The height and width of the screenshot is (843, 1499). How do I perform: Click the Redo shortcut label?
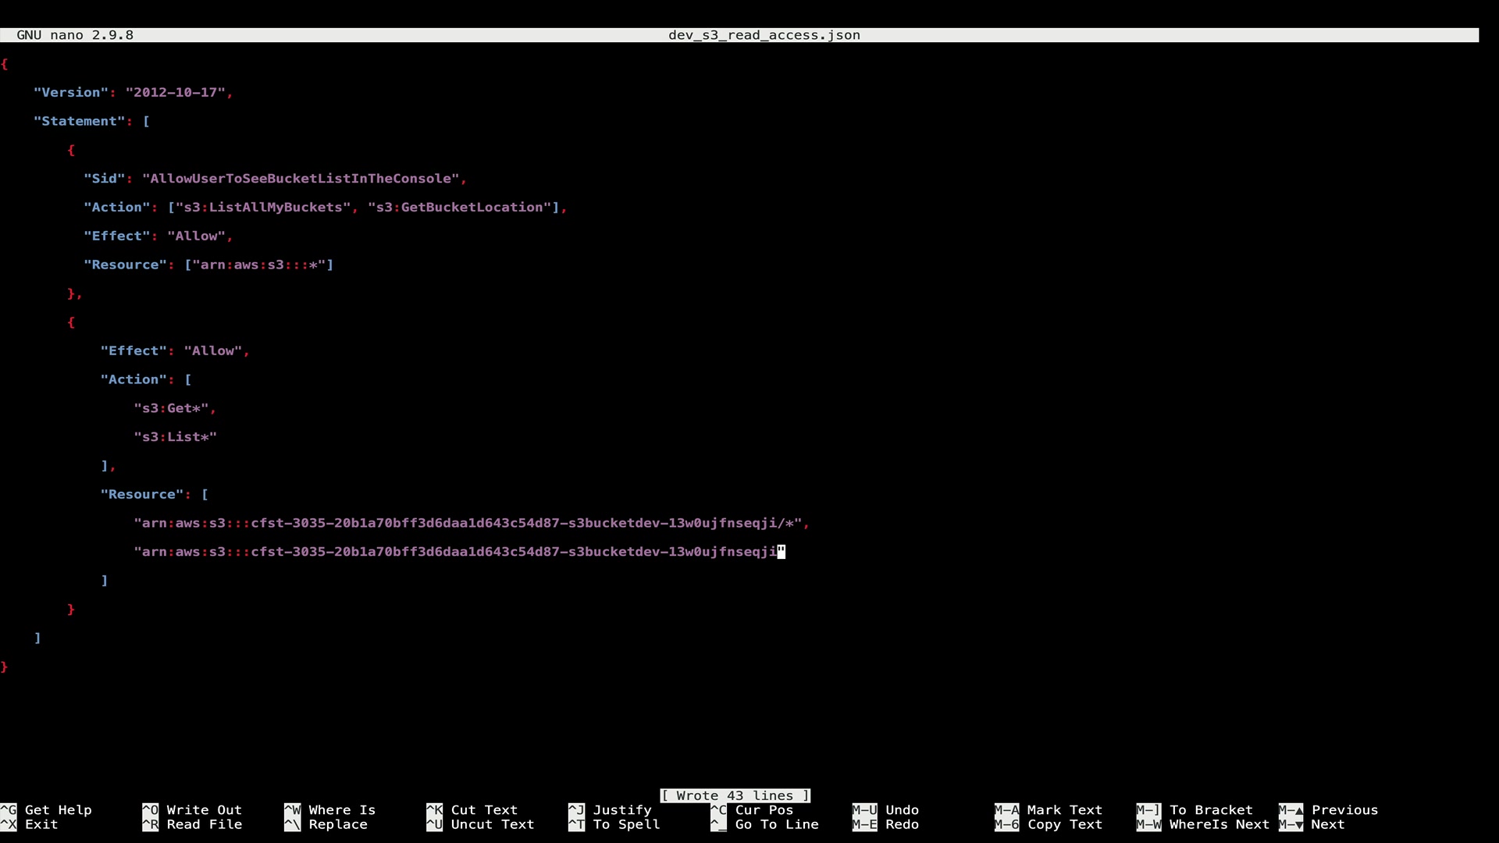(x=902, y=824)
